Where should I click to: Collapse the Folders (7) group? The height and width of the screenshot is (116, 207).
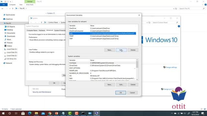point(46,13)
